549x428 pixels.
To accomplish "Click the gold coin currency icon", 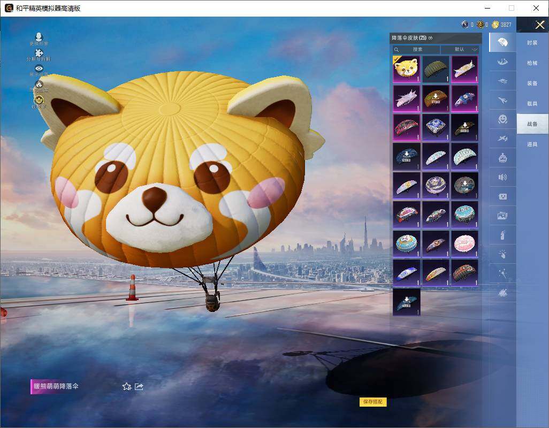I will point(495,25).
